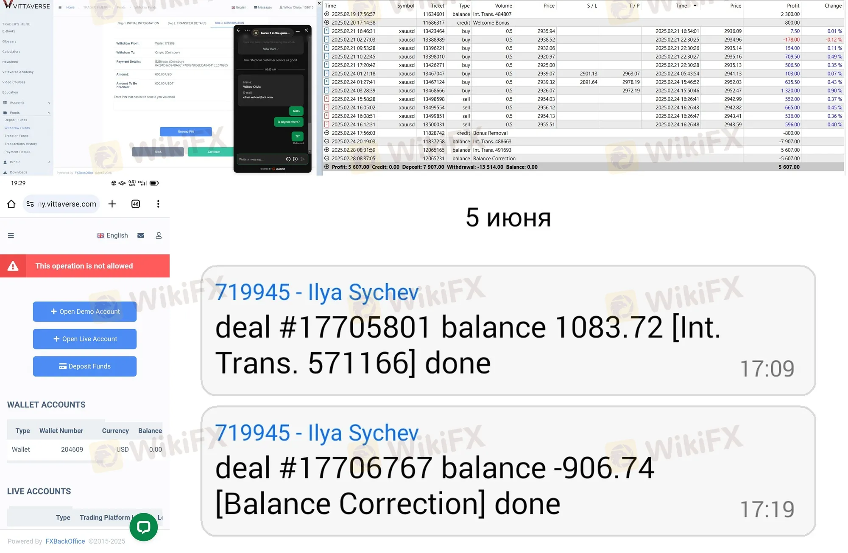Tap the mobile envelope messages icon
Screen dimensions: 848x553
141,235
